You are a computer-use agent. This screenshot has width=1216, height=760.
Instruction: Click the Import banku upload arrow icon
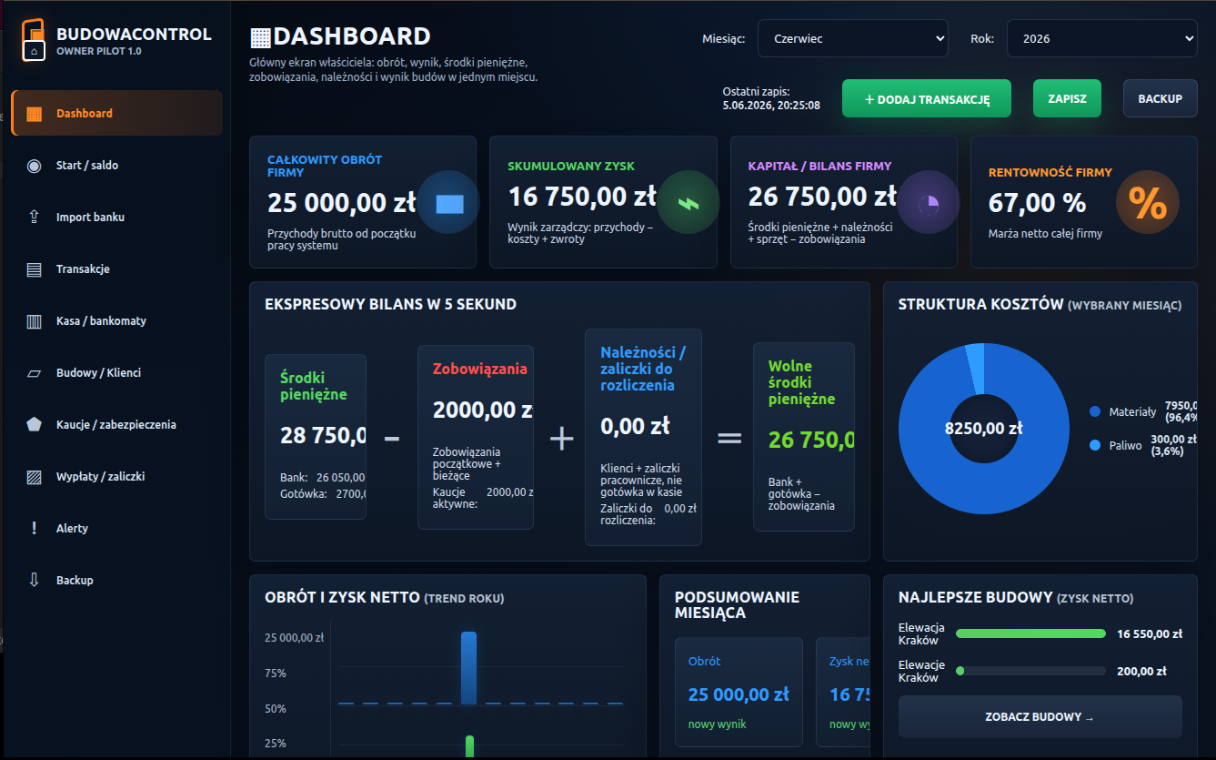34,218
